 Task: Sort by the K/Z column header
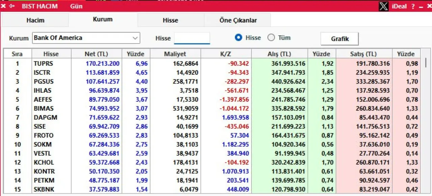(226, 54)
